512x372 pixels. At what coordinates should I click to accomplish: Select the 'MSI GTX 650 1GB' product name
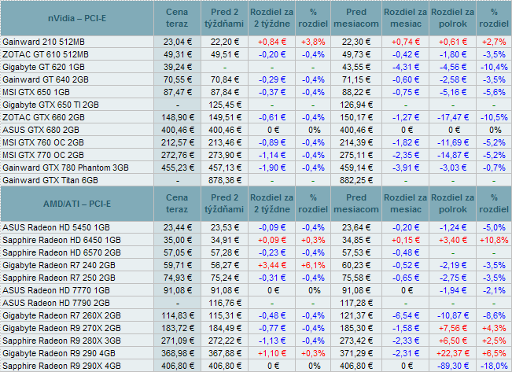click(x=36, y=92)
